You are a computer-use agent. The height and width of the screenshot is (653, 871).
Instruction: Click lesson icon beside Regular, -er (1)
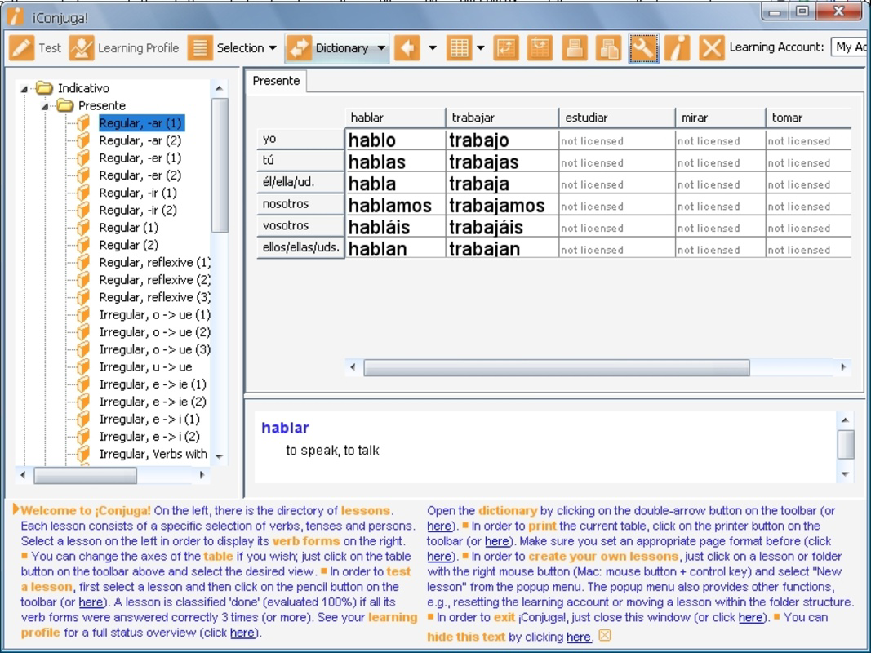83,158
